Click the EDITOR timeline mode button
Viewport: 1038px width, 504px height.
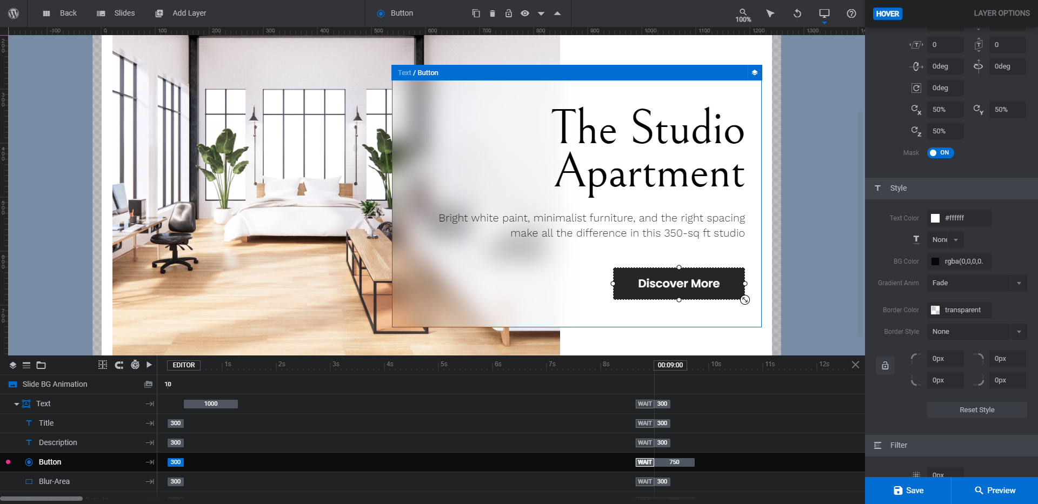point(184,365)
